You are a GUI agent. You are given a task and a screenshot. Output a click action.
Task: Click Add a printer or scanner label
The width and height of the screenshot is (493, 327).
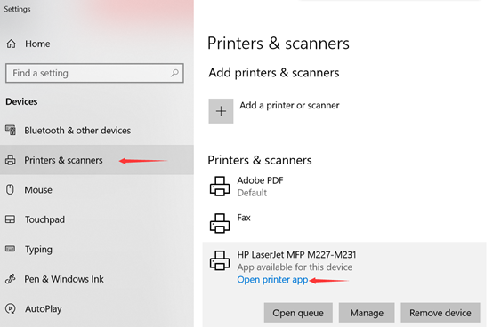(x=289, y=105)
